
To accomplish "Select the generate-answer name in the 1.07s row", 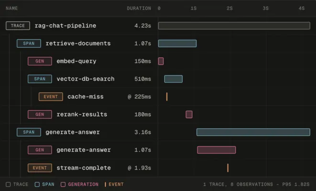I will pos(84,150).
